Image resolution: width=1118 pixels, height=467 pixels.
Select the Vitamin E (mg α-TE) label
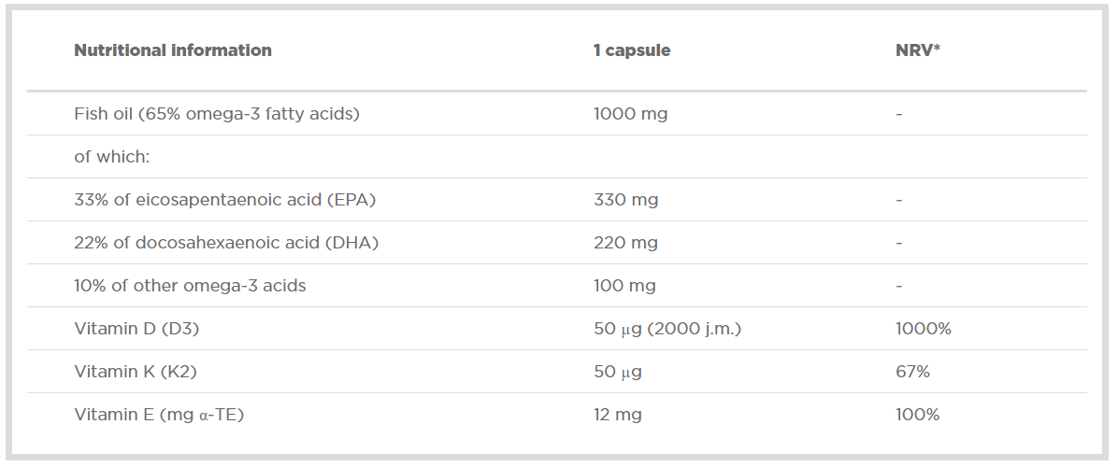tap(159, 415)
